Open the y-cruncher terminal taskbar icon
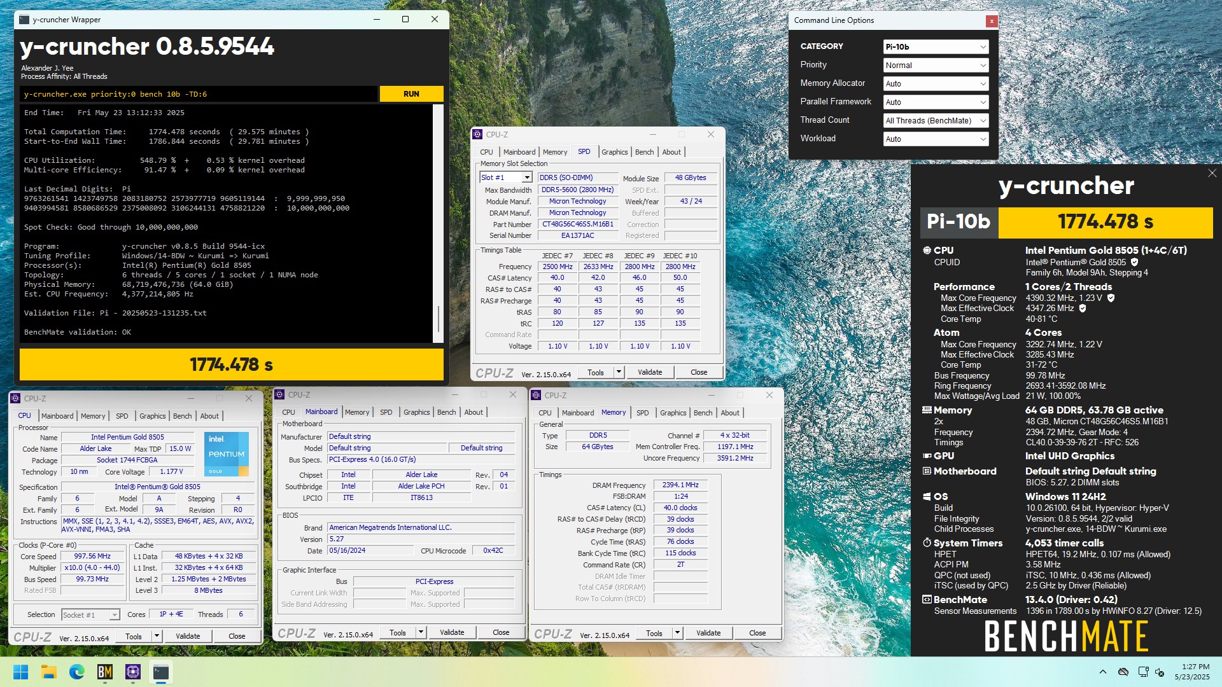Viewport: 1222px width, 687px height. 161,672
